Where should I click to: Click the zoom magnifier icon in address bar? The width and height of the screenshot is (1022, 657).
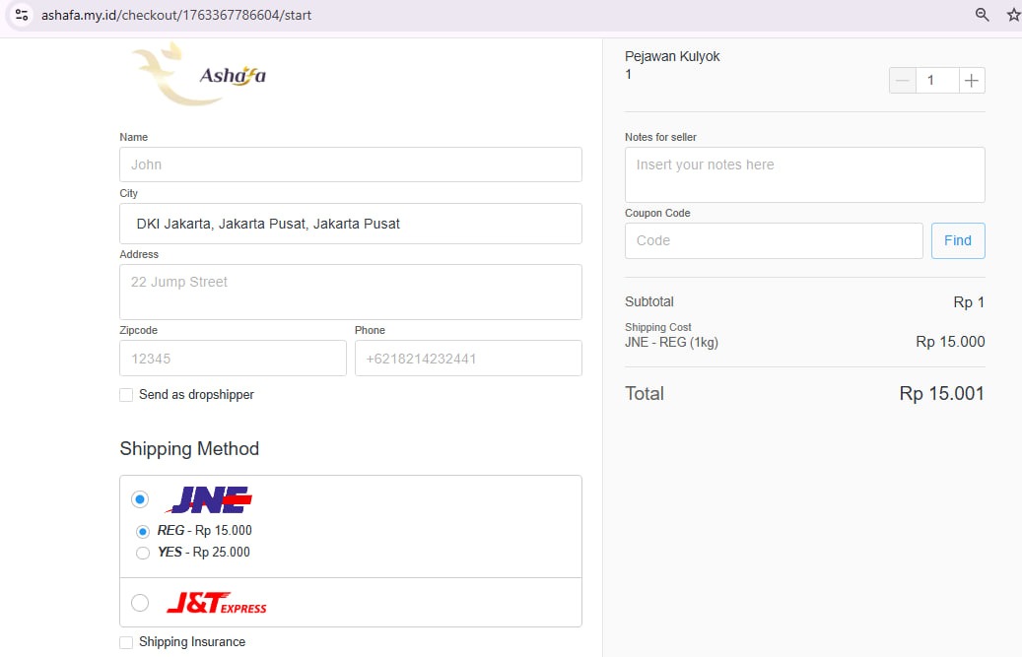coord(982,15)
